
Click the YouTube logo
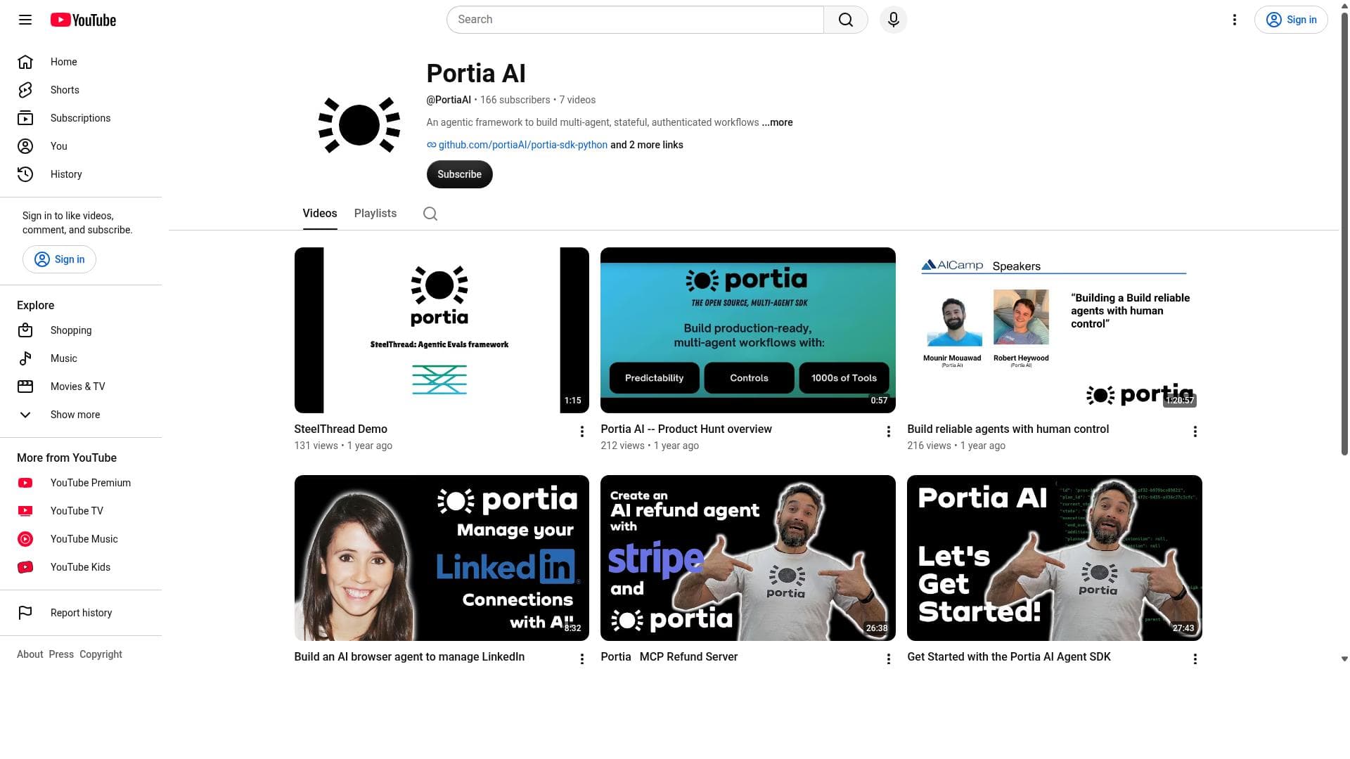point(83,20)
